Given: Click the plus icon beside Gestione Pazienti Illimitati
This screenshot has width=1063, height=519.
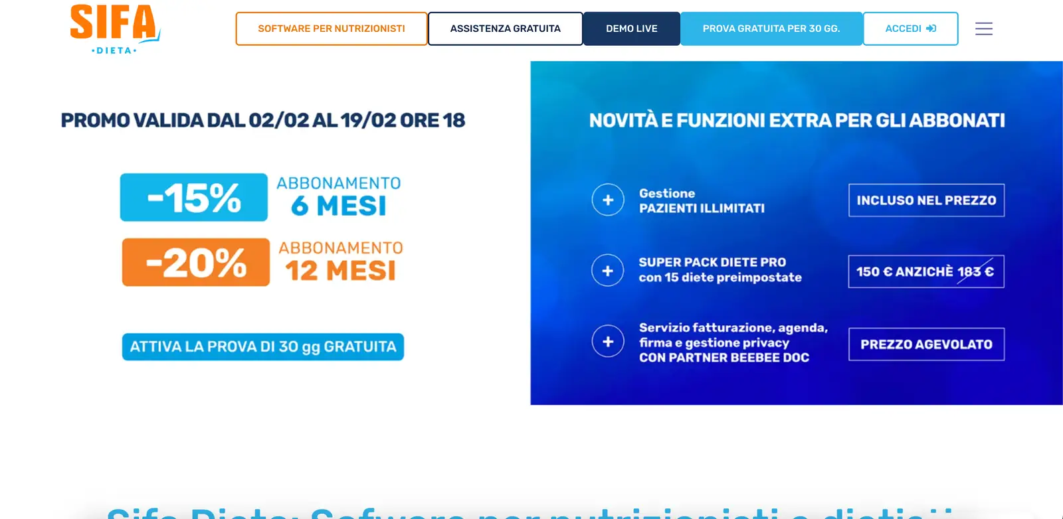Looking at the screenshot, I should (x=608, y=200).
